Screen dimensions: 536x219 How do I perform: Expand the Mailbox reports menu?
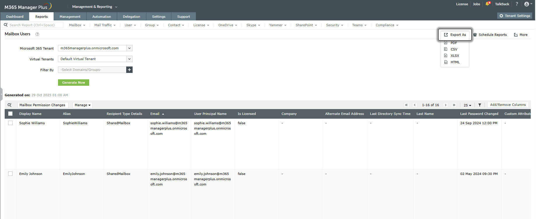tap(77, 25)
